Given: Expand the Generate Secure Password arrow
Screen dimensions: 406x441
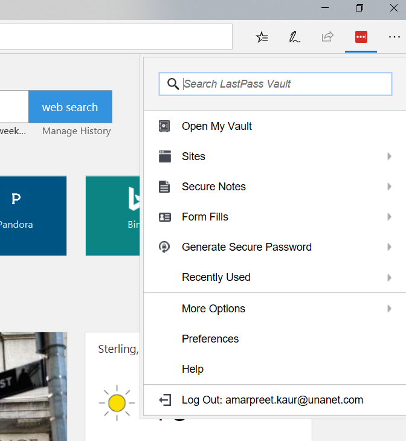Looking at the screenshot, I should point(389,247).
